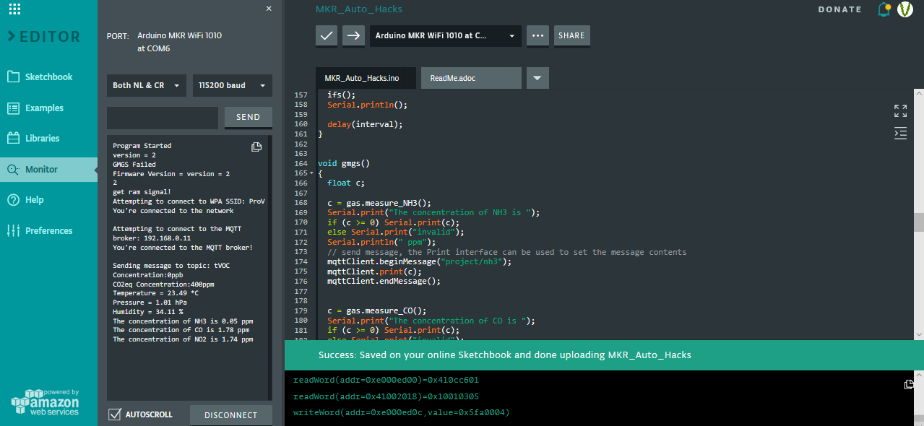
Task: Open the apps grid menu icon
Action: pos(14,9)
